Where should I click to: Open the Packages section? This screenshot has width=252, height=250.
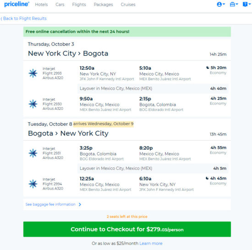tap(104, 5)
